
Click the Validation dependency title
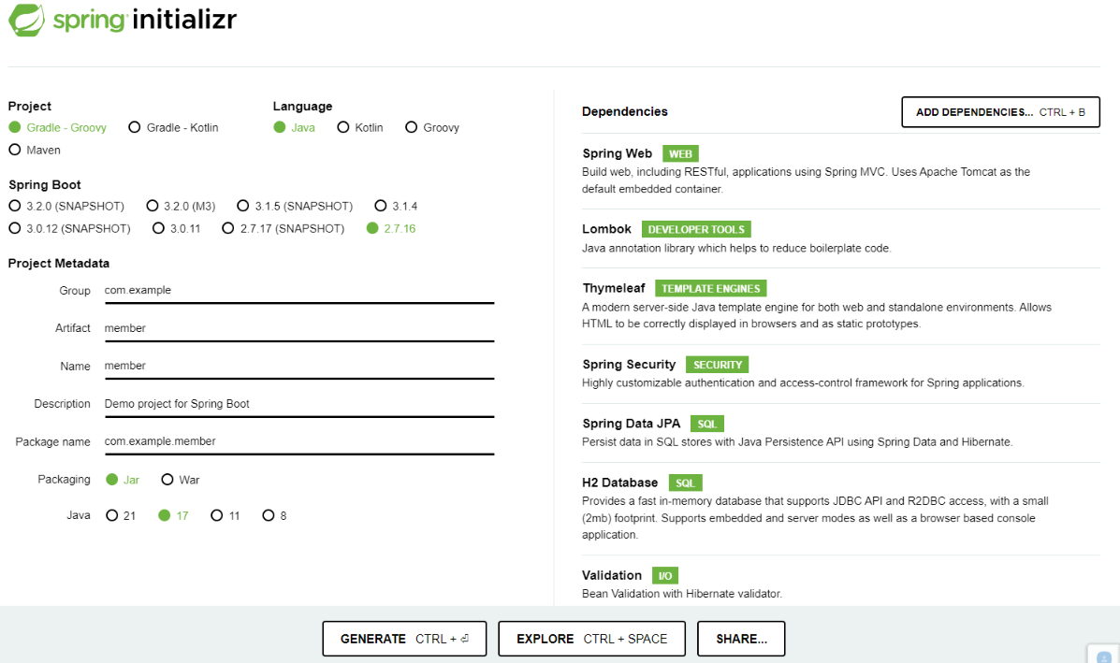pyautogui.click(x=611, y=575)
